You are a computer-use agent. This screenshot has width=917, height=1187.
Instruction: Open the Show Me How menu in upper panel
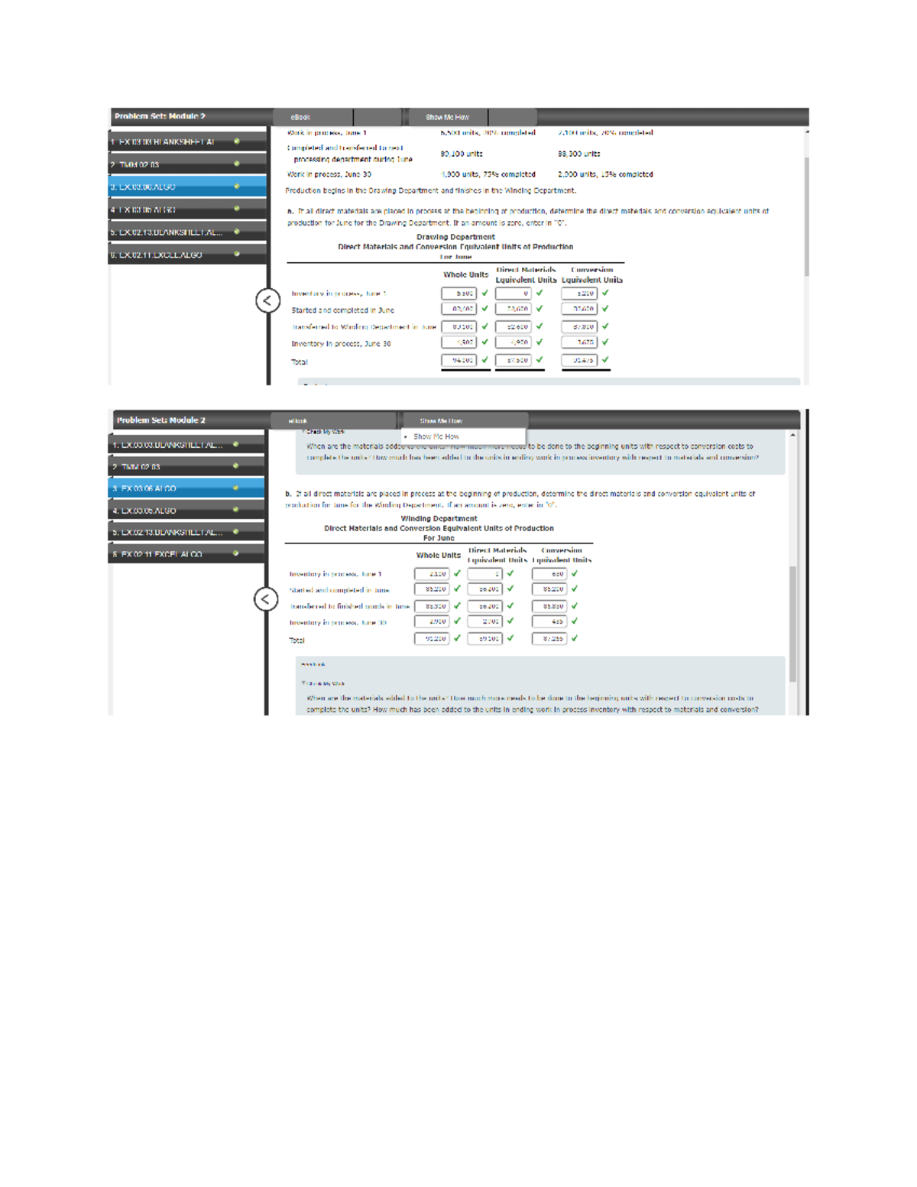click(447, 117)
